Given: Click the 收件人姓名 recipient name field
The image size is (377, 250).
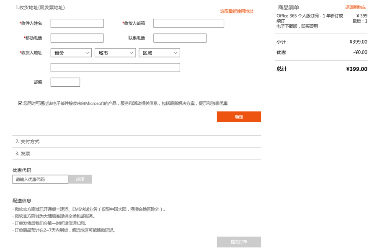Looking at the screenshot, I should click(x=77, y=23).
